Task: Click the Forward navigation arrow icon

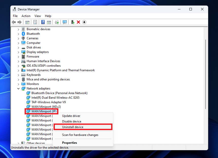Action: tap(20, 22)
